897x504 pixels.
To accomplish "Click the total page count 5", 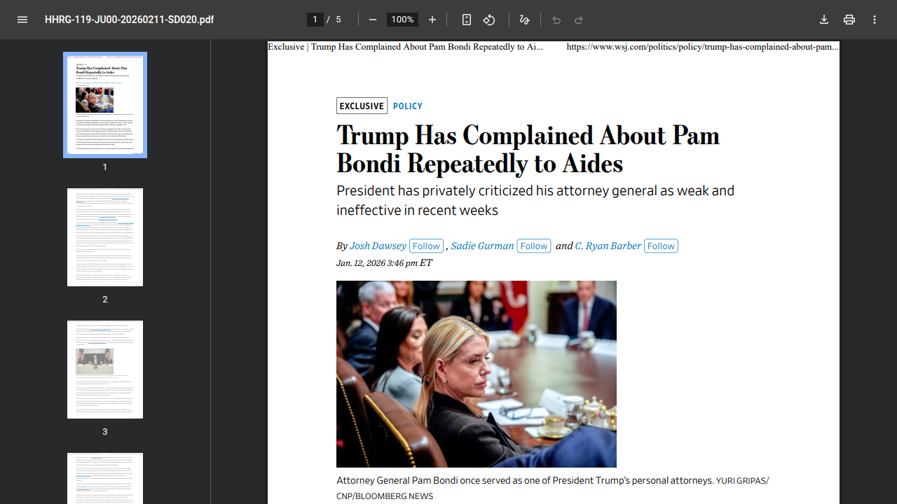I will [x=338, y=20].
